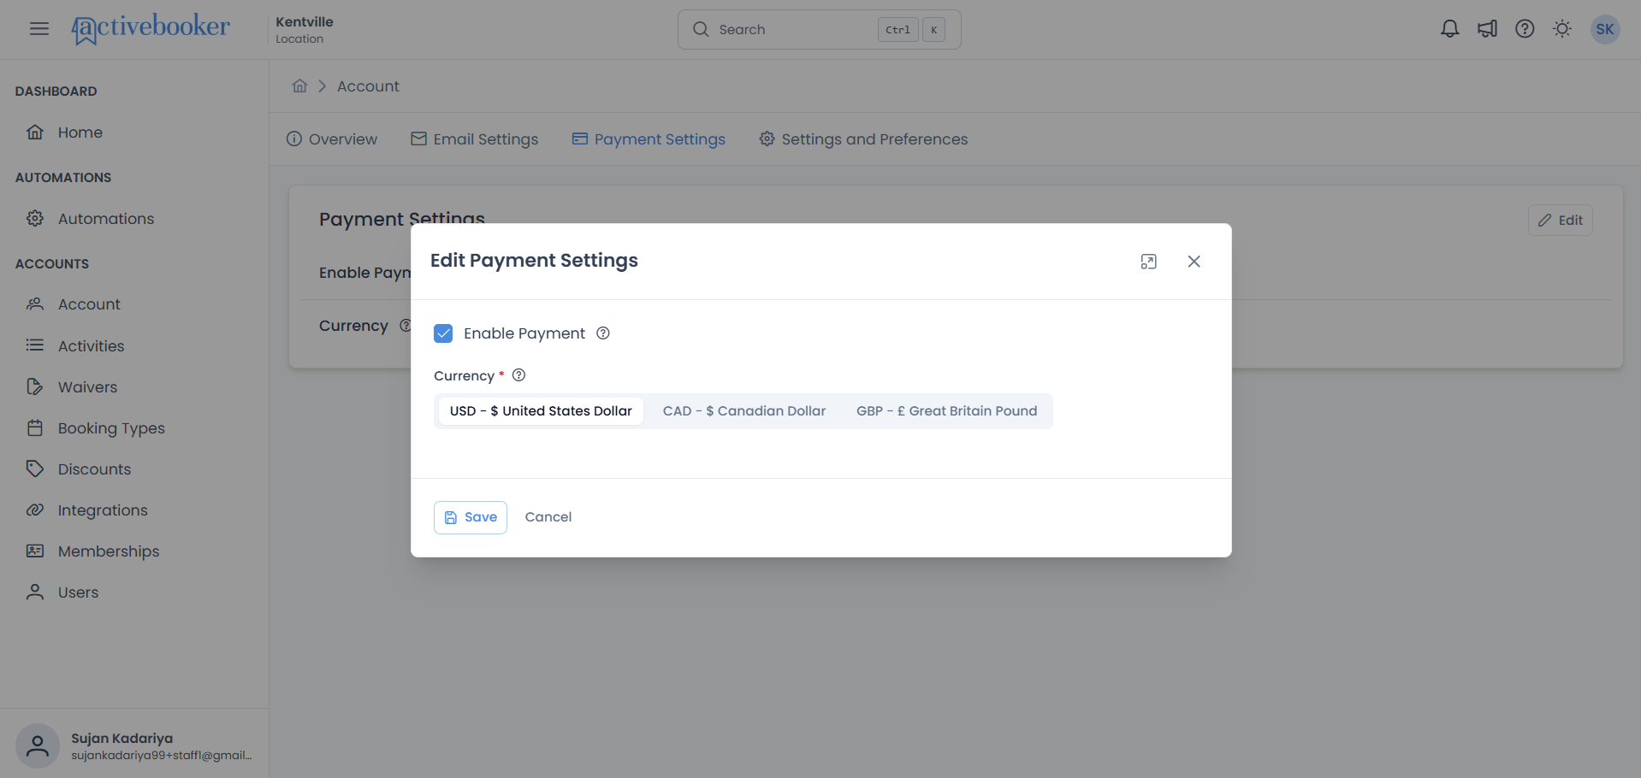Open the SK user avatar menu
The height and width of the screenshot is (778, 1641).
pos(1605,29)
